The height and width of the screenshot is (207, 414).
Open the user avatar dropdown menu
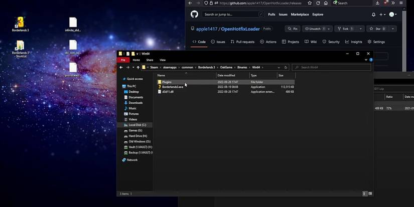pos(393,15)
